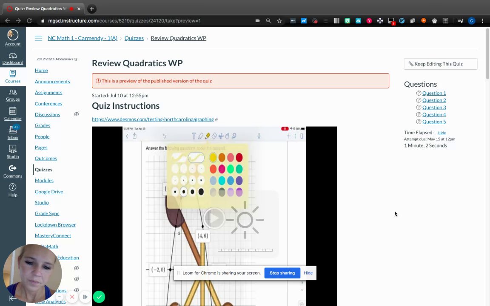Click the camera icon in address bar

pos(257,20)
